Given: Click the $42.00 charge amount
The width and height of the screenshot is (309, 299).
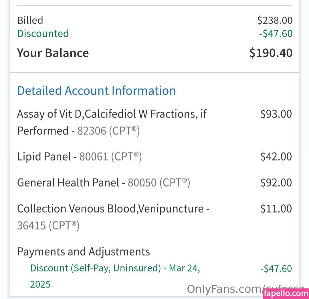Looking at the screenshot, I should pos(276,157).
